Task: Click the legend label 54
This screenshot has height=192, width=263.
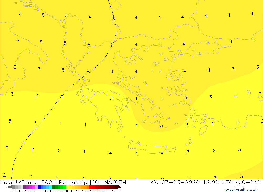Action: pos(119,191)
